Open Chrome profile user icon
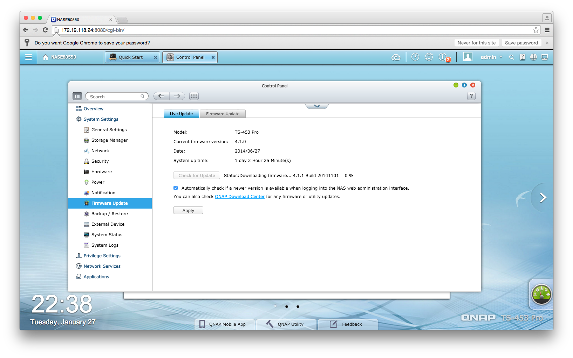The width and height of the screenshot is (573, 358). [547, 18]
